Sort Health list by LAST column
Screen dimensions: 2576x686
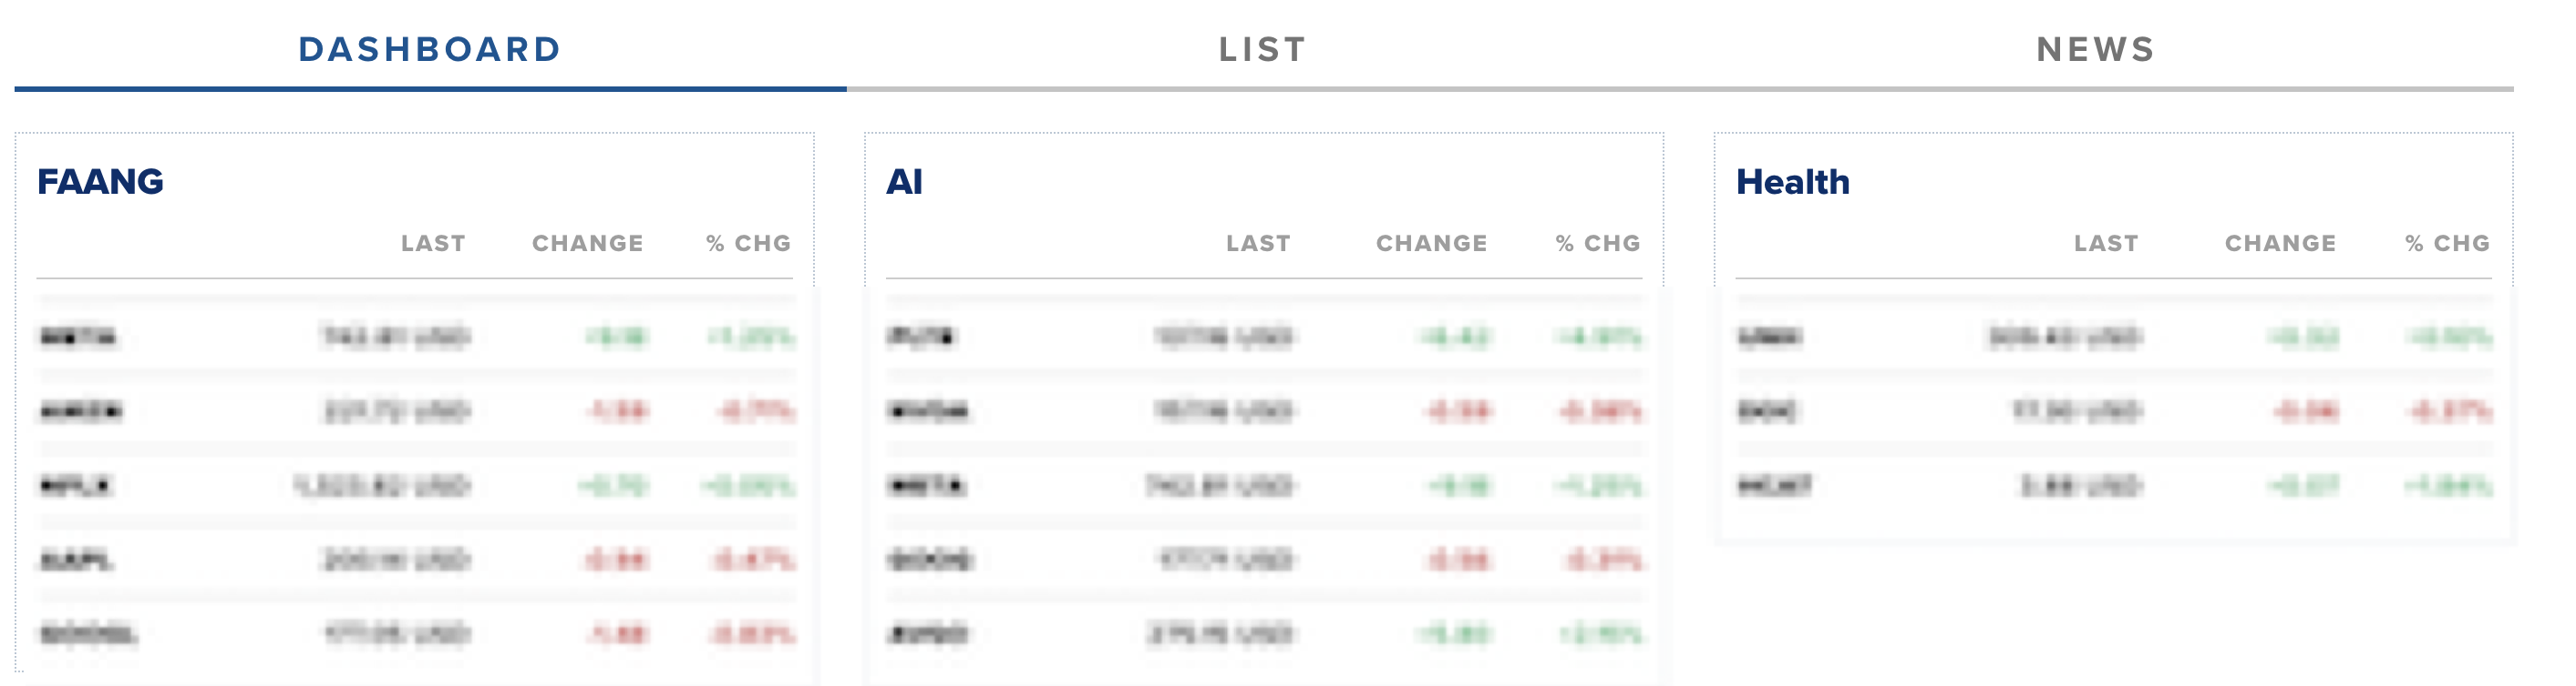point(2106,244)
